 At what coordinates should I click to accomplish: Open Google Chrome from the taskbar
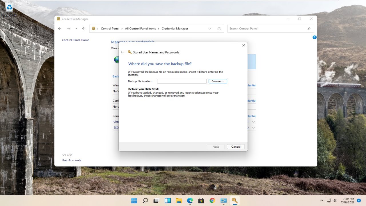click(212, 201)
